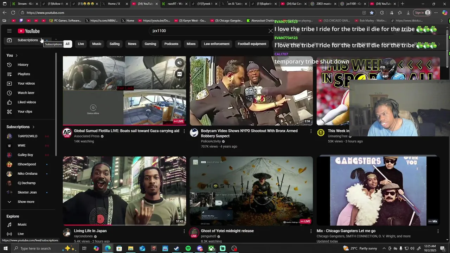450x253 pixels.
Task: Select the Law enforcement filter chip
Action: [x=217, y=44]
